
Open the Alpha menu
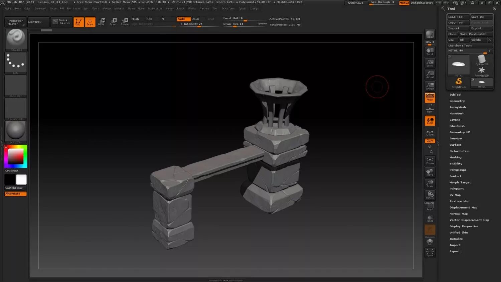coord(8,9)
